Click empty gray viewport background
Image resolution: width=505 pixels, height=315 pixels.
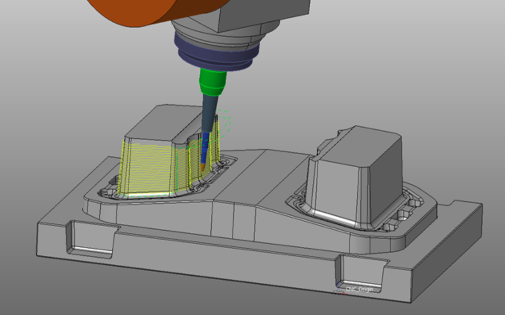pyautogui.click(x=409, y=61)
